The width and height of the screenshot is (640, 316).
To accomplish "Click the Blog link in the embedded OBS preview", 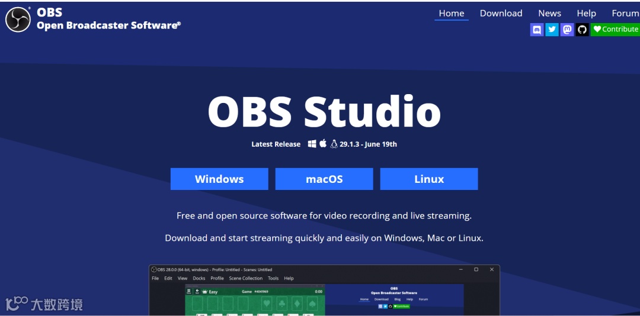I will pos(398,299).
